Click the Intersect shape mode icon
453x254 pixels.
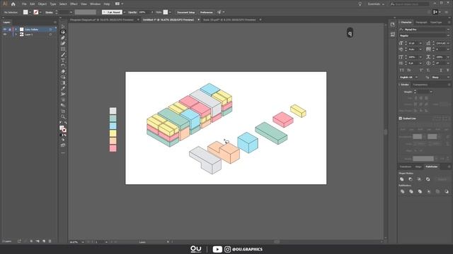tap(419, 179)
